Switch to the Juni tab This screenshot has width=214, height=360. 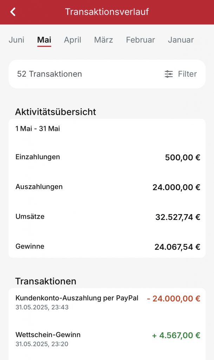coord(16,40)
